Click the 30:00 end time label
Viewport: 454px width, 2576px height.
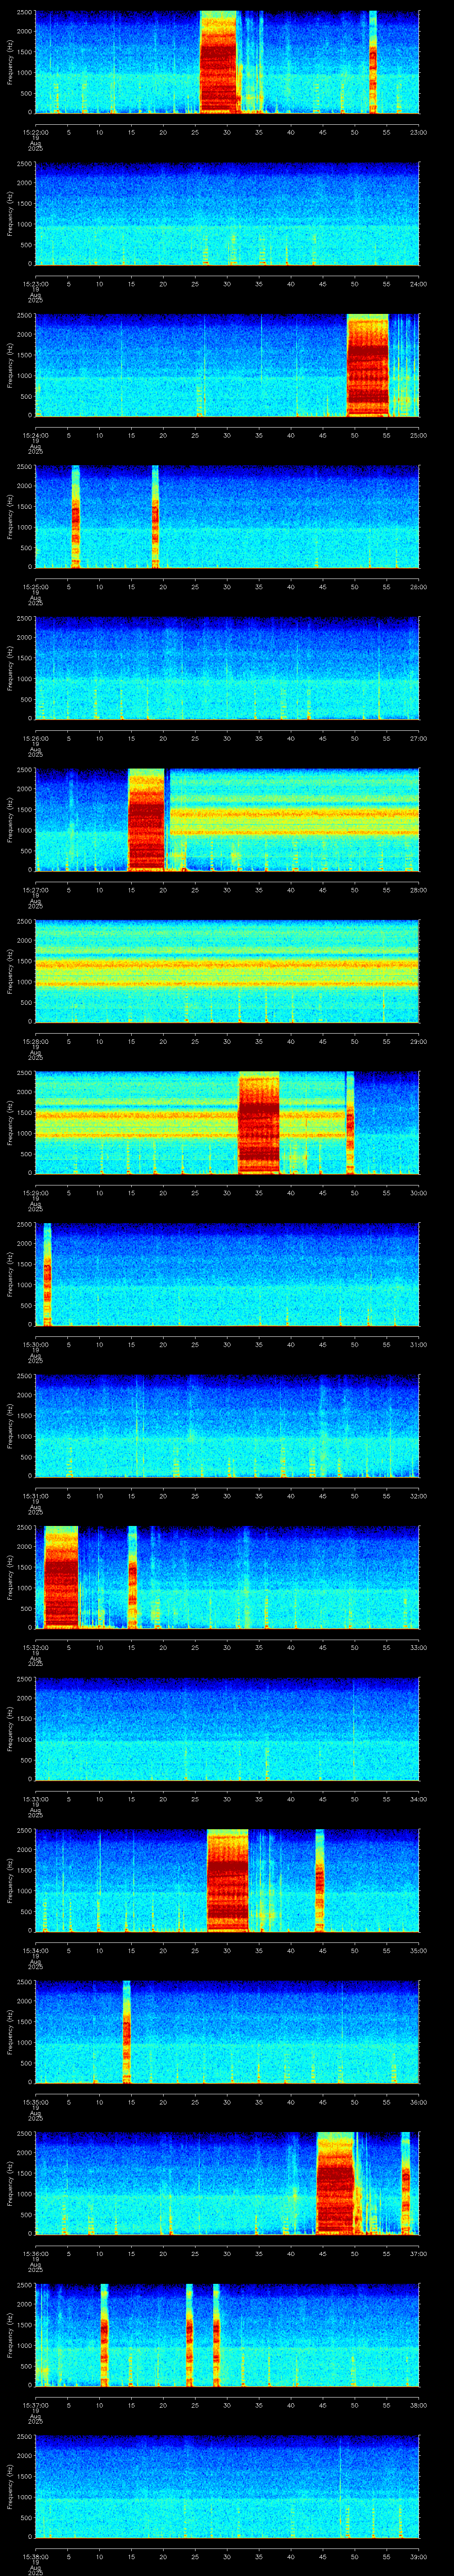point(418,1193)
